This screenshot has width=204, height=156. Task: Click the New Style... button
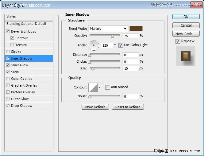click(x=186, y=34)
